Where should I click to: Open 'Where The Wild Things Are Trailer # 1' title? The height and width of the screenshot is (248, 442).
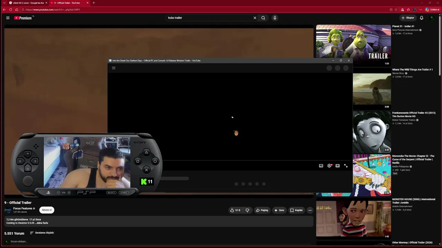pyautogui.click(x=412, y=70)
